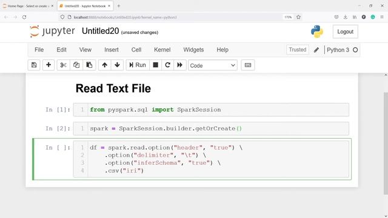Image resolution: width=388 pixels, height=218 pixels.
Task: Insert a cell below with the plus icon
Action: pos(48,65)
